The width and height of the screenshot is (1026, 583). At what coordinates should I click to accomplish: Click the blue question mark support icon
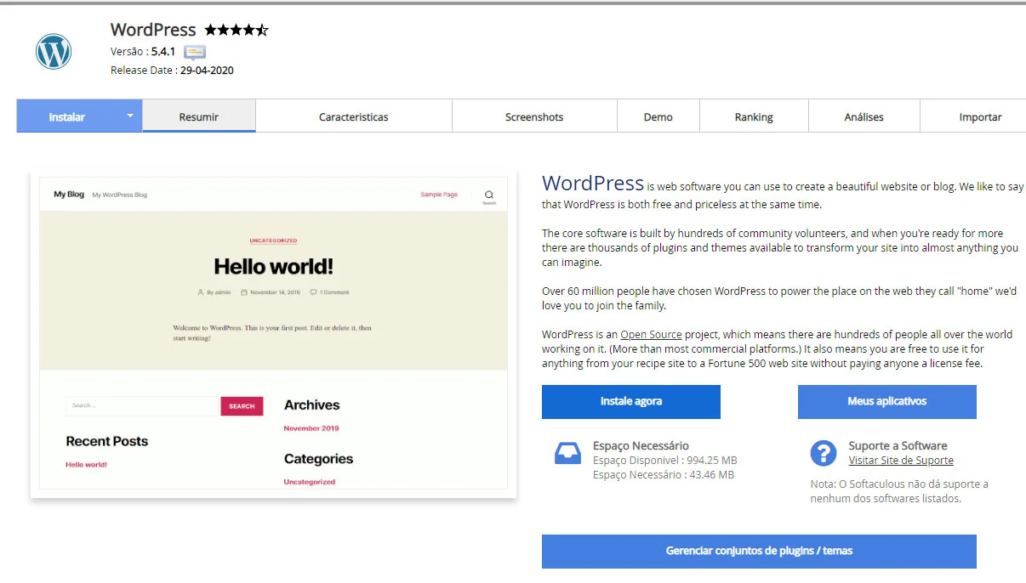click(x=823, y=453)
